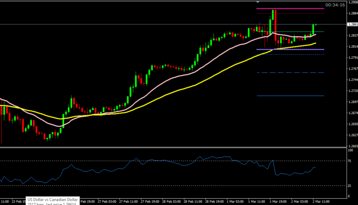Click the latest large green candle
The image size is (358, 205).
[x=314, y=29]
